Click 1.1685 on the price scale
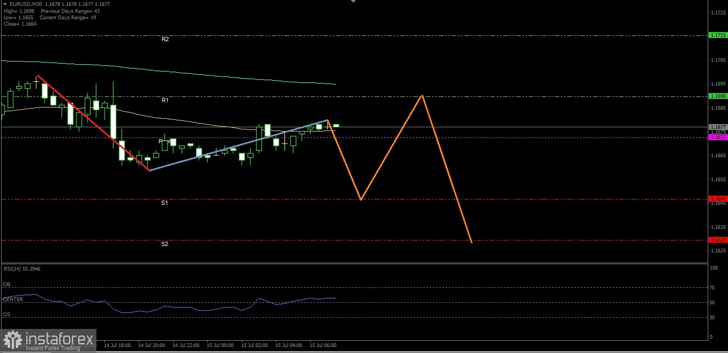 coord(718,108)
